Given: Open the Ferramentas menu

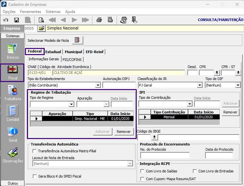Looking at the screenshot, I should (30, 12).
